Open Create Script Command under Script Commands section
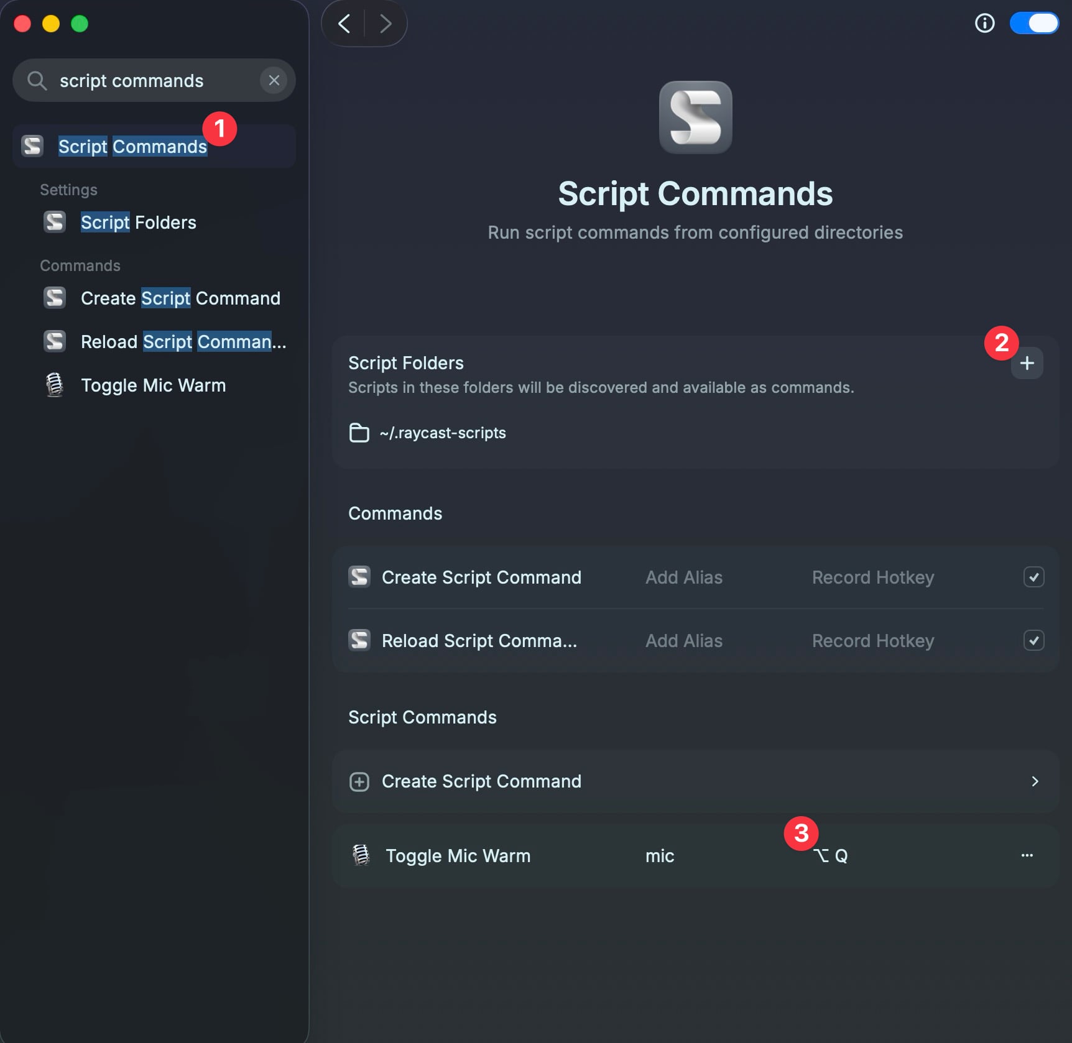Screen dimensions: 1072x1043 tap(695, 781)
